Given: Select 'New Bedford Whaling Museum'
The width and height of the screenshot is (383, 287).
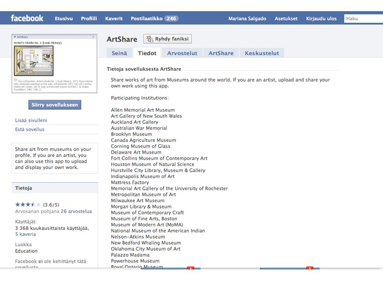Looking at the screenshot, I should (x=146, y=243).
